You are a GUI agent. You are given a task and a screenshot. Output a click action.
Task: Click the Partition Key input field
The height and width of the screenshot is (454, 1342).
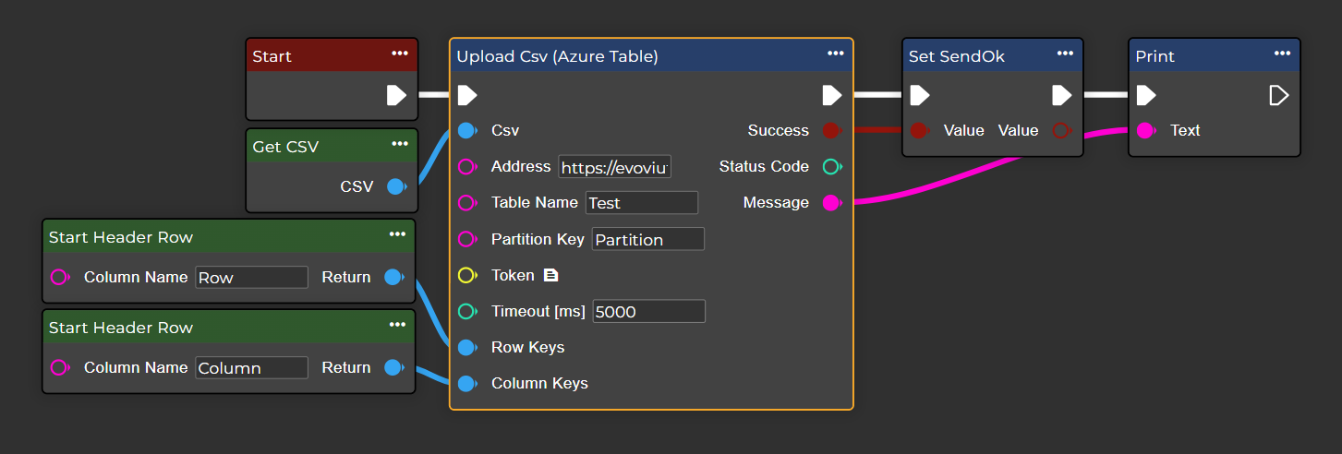(647, 239)
